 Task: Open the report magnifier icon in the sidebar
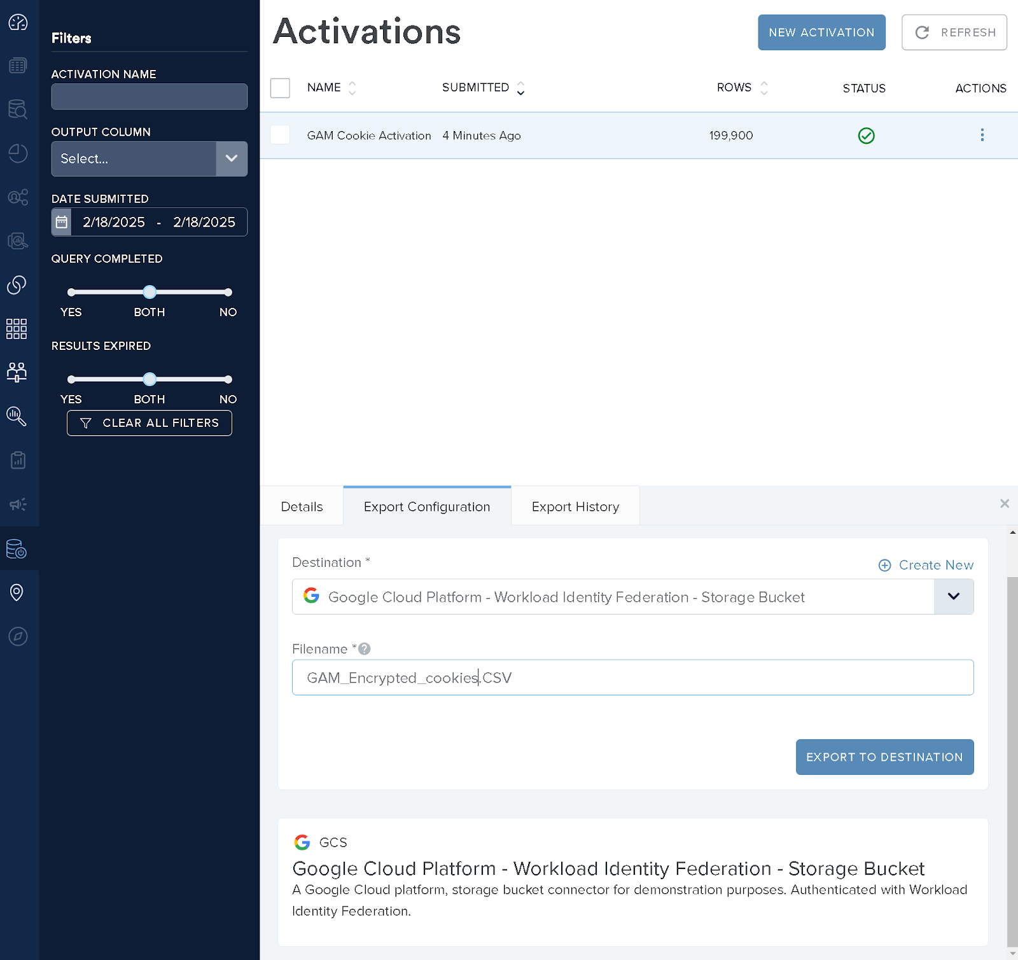pyautogui.click(x=18, y=241)
